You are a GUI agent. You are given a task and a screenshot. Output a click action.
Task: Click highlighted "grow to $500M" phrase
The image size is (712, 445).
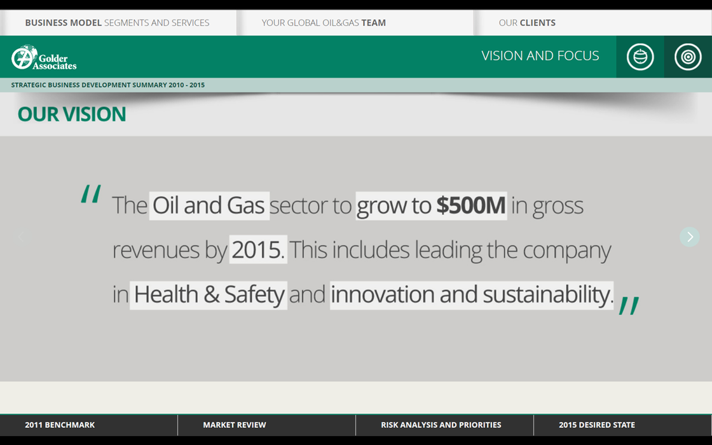pyautogui.click(x=431, y=205)
